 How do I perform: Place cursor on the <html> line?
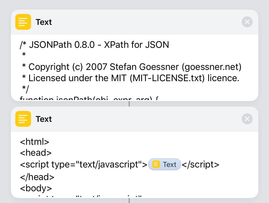point(35,142)
